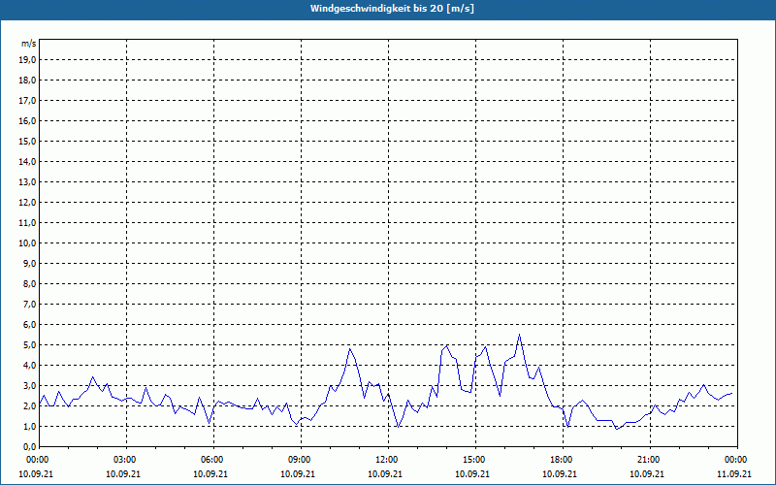Click the 21:00 time label on the x-axis
Screen dimensions: 776x485
click(649, 459)
